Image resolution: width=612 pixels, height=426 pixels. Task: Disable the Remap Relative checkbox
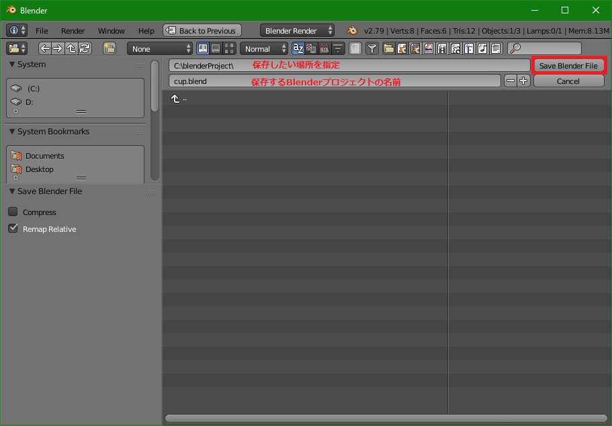[13, 229]
